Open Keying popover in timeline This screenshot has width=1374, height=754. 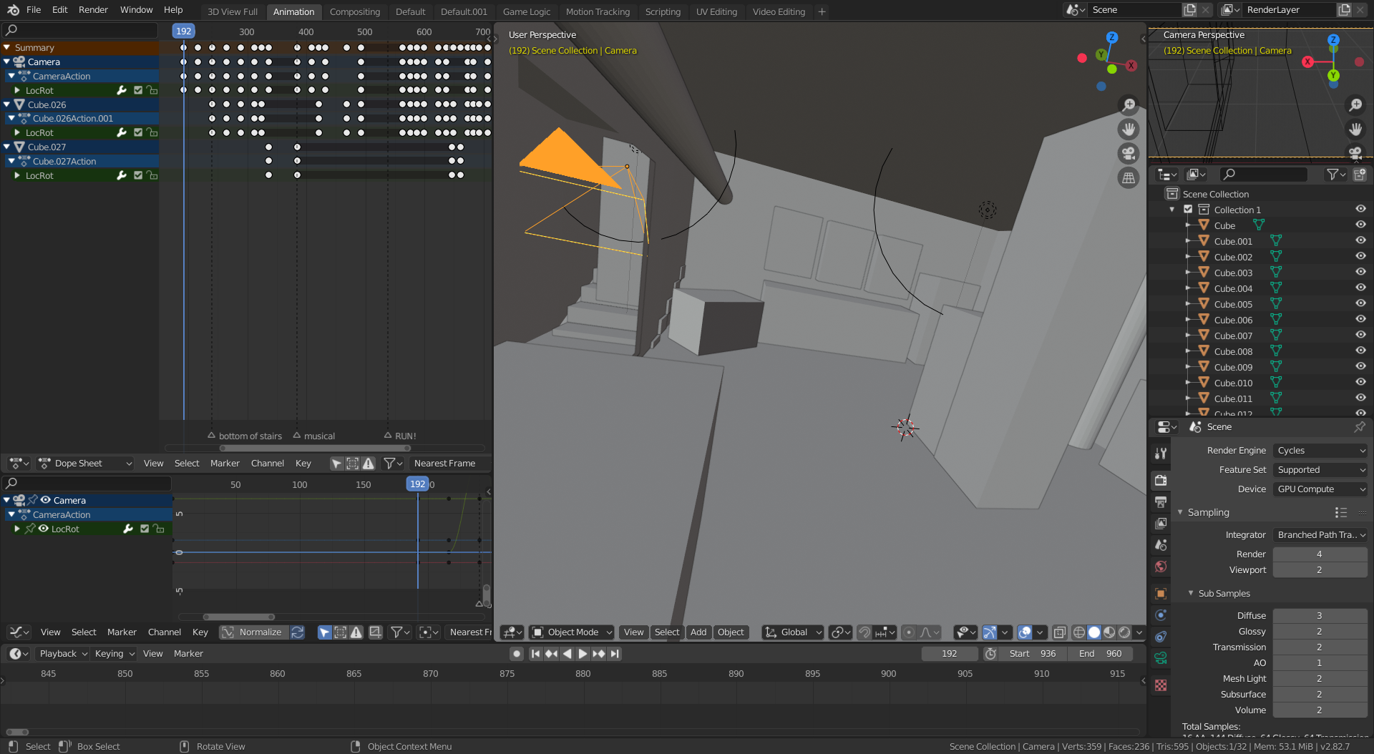point(114,654)
